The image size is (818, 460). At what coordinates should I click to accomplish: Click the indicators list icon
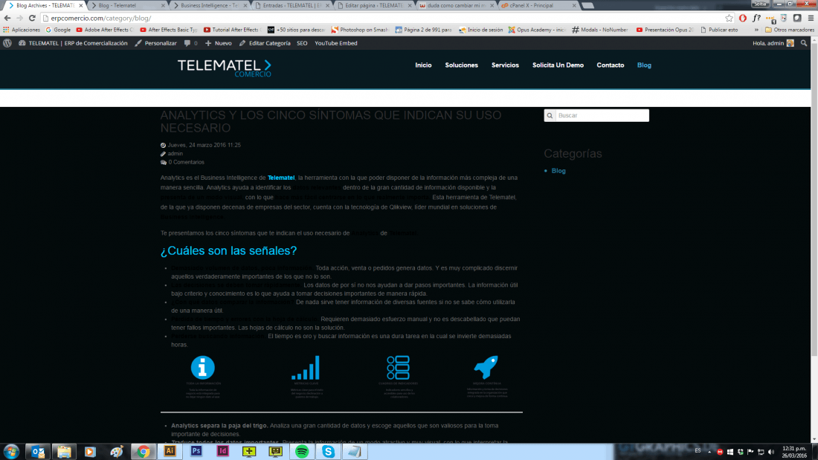point(398,368)
